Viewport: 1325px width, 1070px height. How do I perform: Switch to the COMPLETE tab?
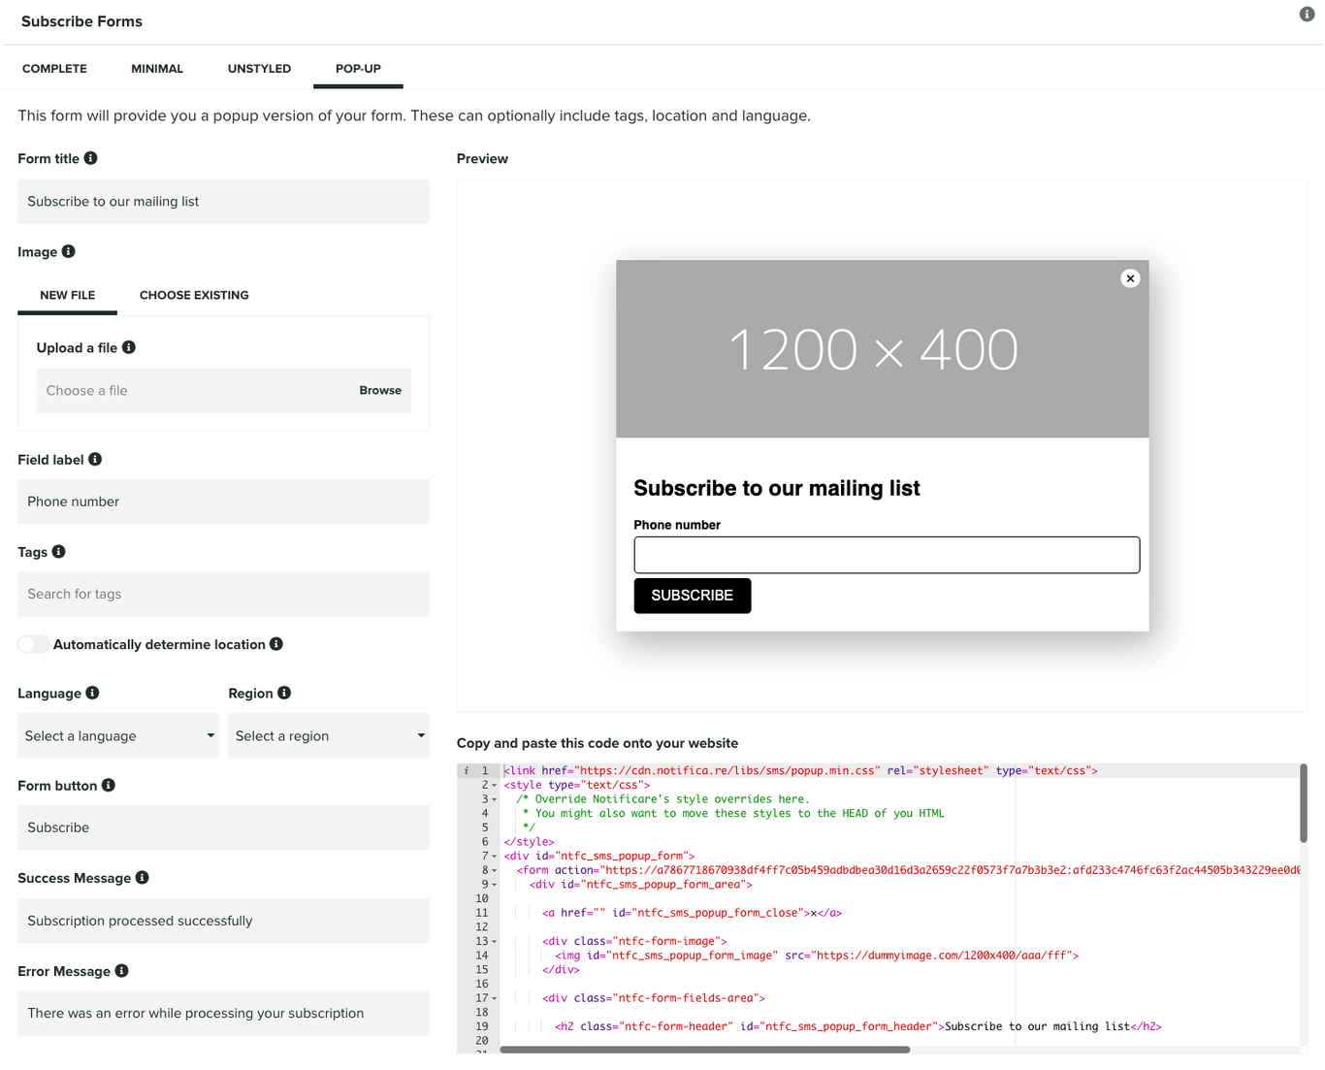54,68
